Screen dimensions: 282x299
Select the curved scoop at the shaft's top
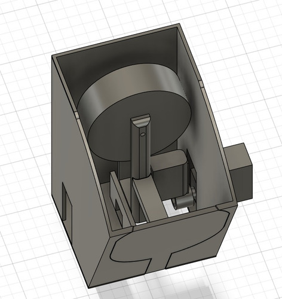point(142,121)
